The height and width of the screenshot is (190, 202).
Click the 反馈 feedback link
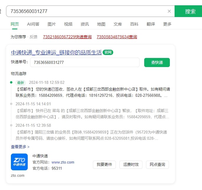click(x=33, y=37)
